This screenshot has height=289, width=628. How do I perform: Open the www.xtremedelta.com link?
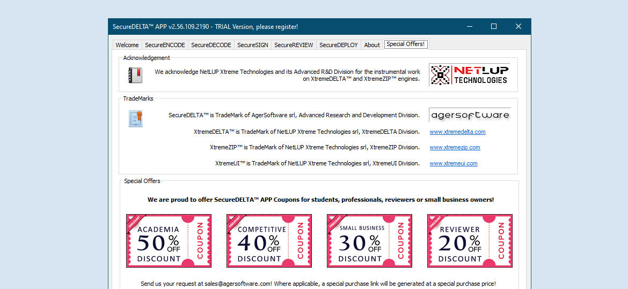[457, 132]
